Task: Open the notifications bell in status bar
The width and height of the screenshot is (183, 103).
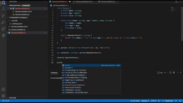Action: [180, 101]
